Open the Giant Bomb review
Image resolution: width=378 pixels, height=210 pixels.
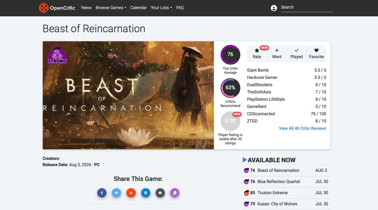pyautogui.click(x=258, y=70)
